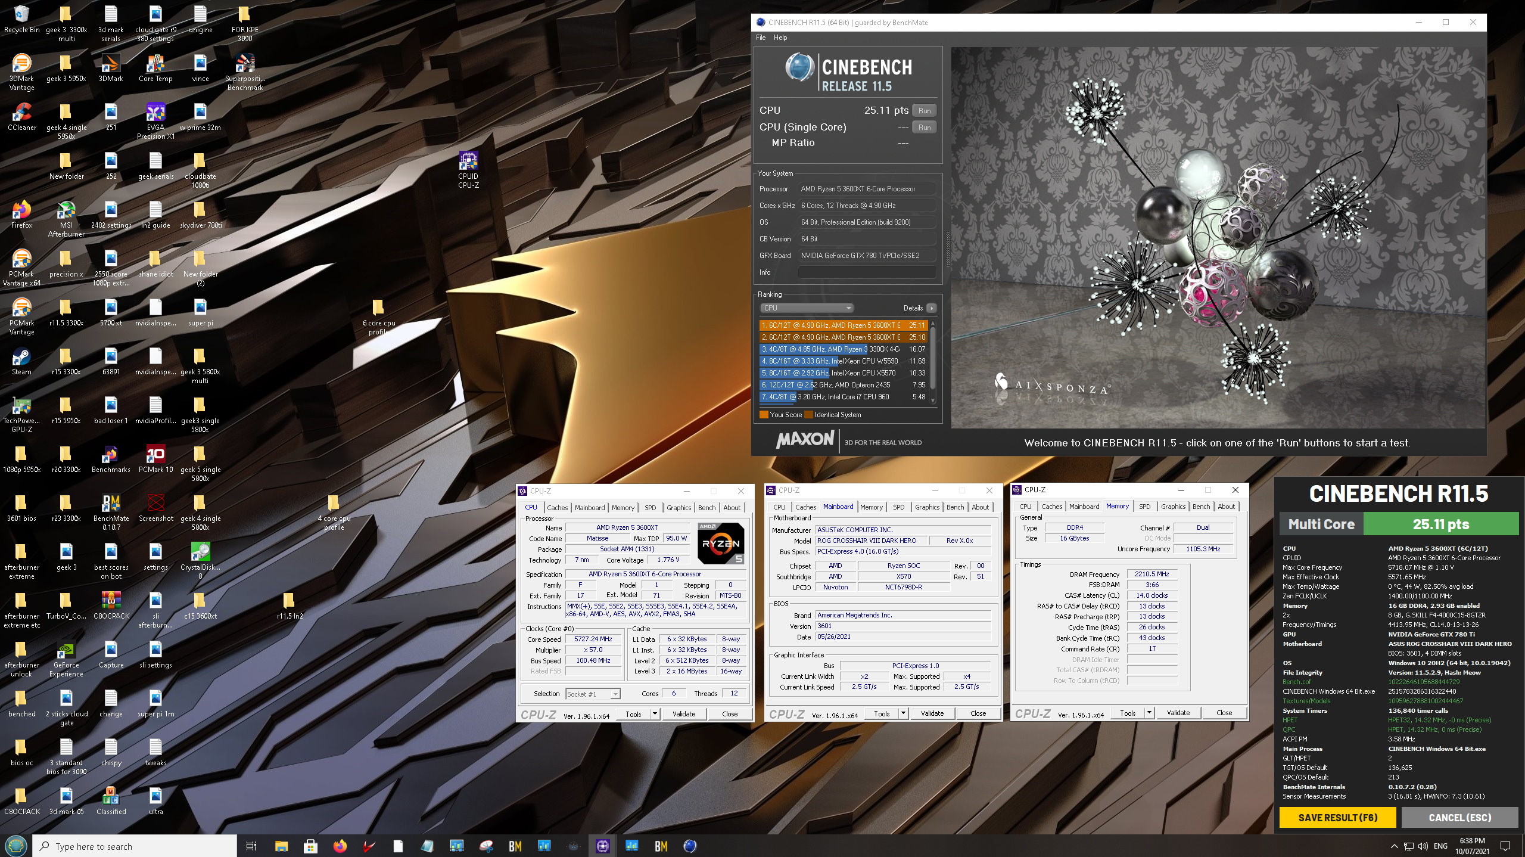Open the GeForce Experience desktop icon
Viewport: 1525px width, 857px height.
click(x=66, y=659)
